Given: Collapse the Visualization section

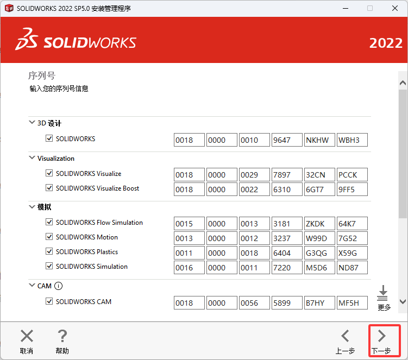Looking at the screenshot, I should [32, 157].
